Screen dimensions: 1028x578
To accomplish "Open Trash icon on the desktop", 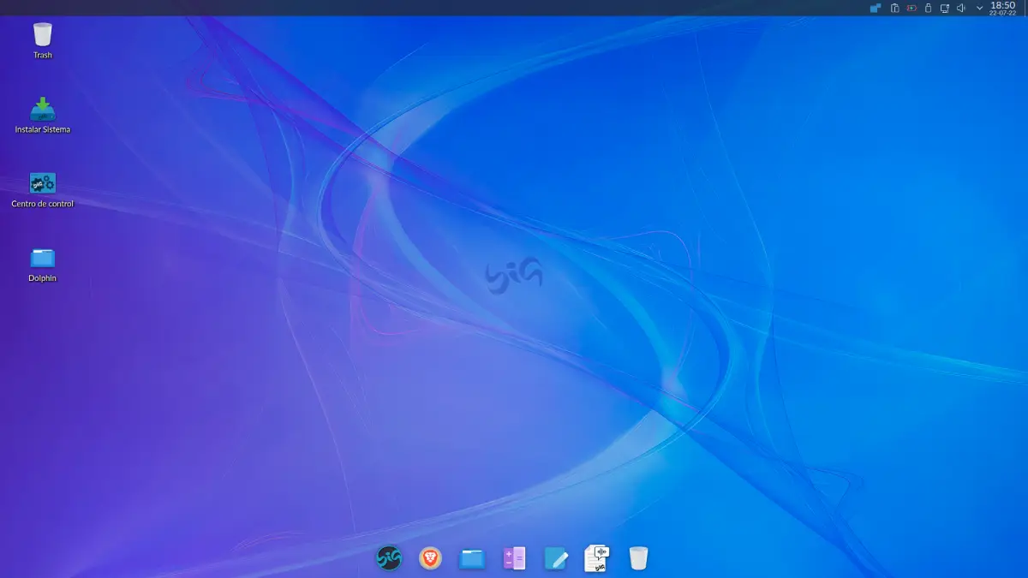I will [x=42, y=36].
